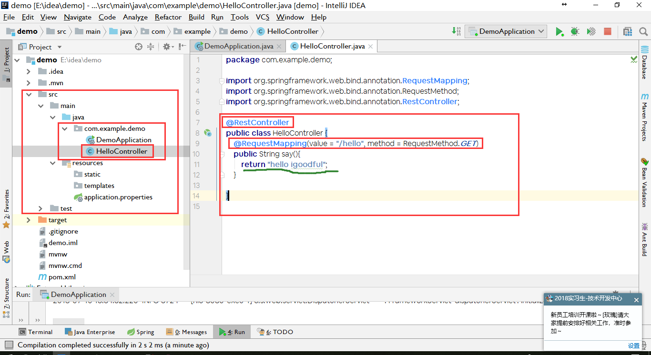Open Database tool window
The image size is (651, 355).
[645, 62]
